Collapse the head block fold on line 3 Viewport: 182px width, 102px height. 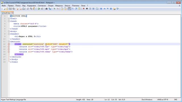click(x=9, y=21)
